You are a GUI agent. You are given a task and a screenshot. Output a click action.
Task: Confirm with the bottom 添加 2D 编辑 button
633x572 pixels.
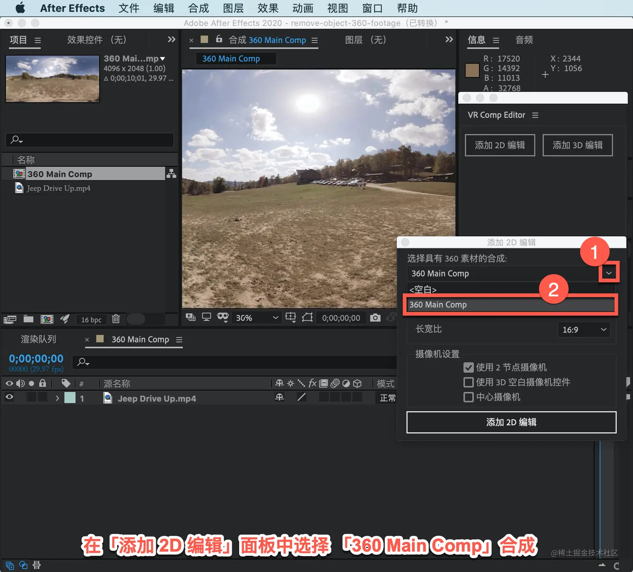point(511,422)
